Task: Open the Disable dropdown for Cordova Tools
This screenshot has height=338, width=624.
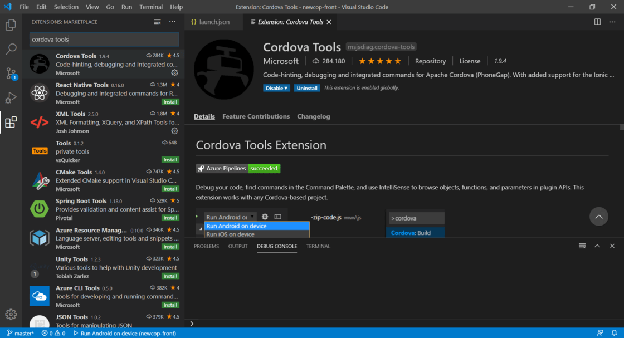Action: click(x=276, y=89)
